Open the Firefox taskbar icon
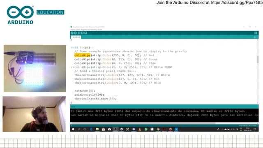Viewport: 263px width, 148px height. [170, 129]
